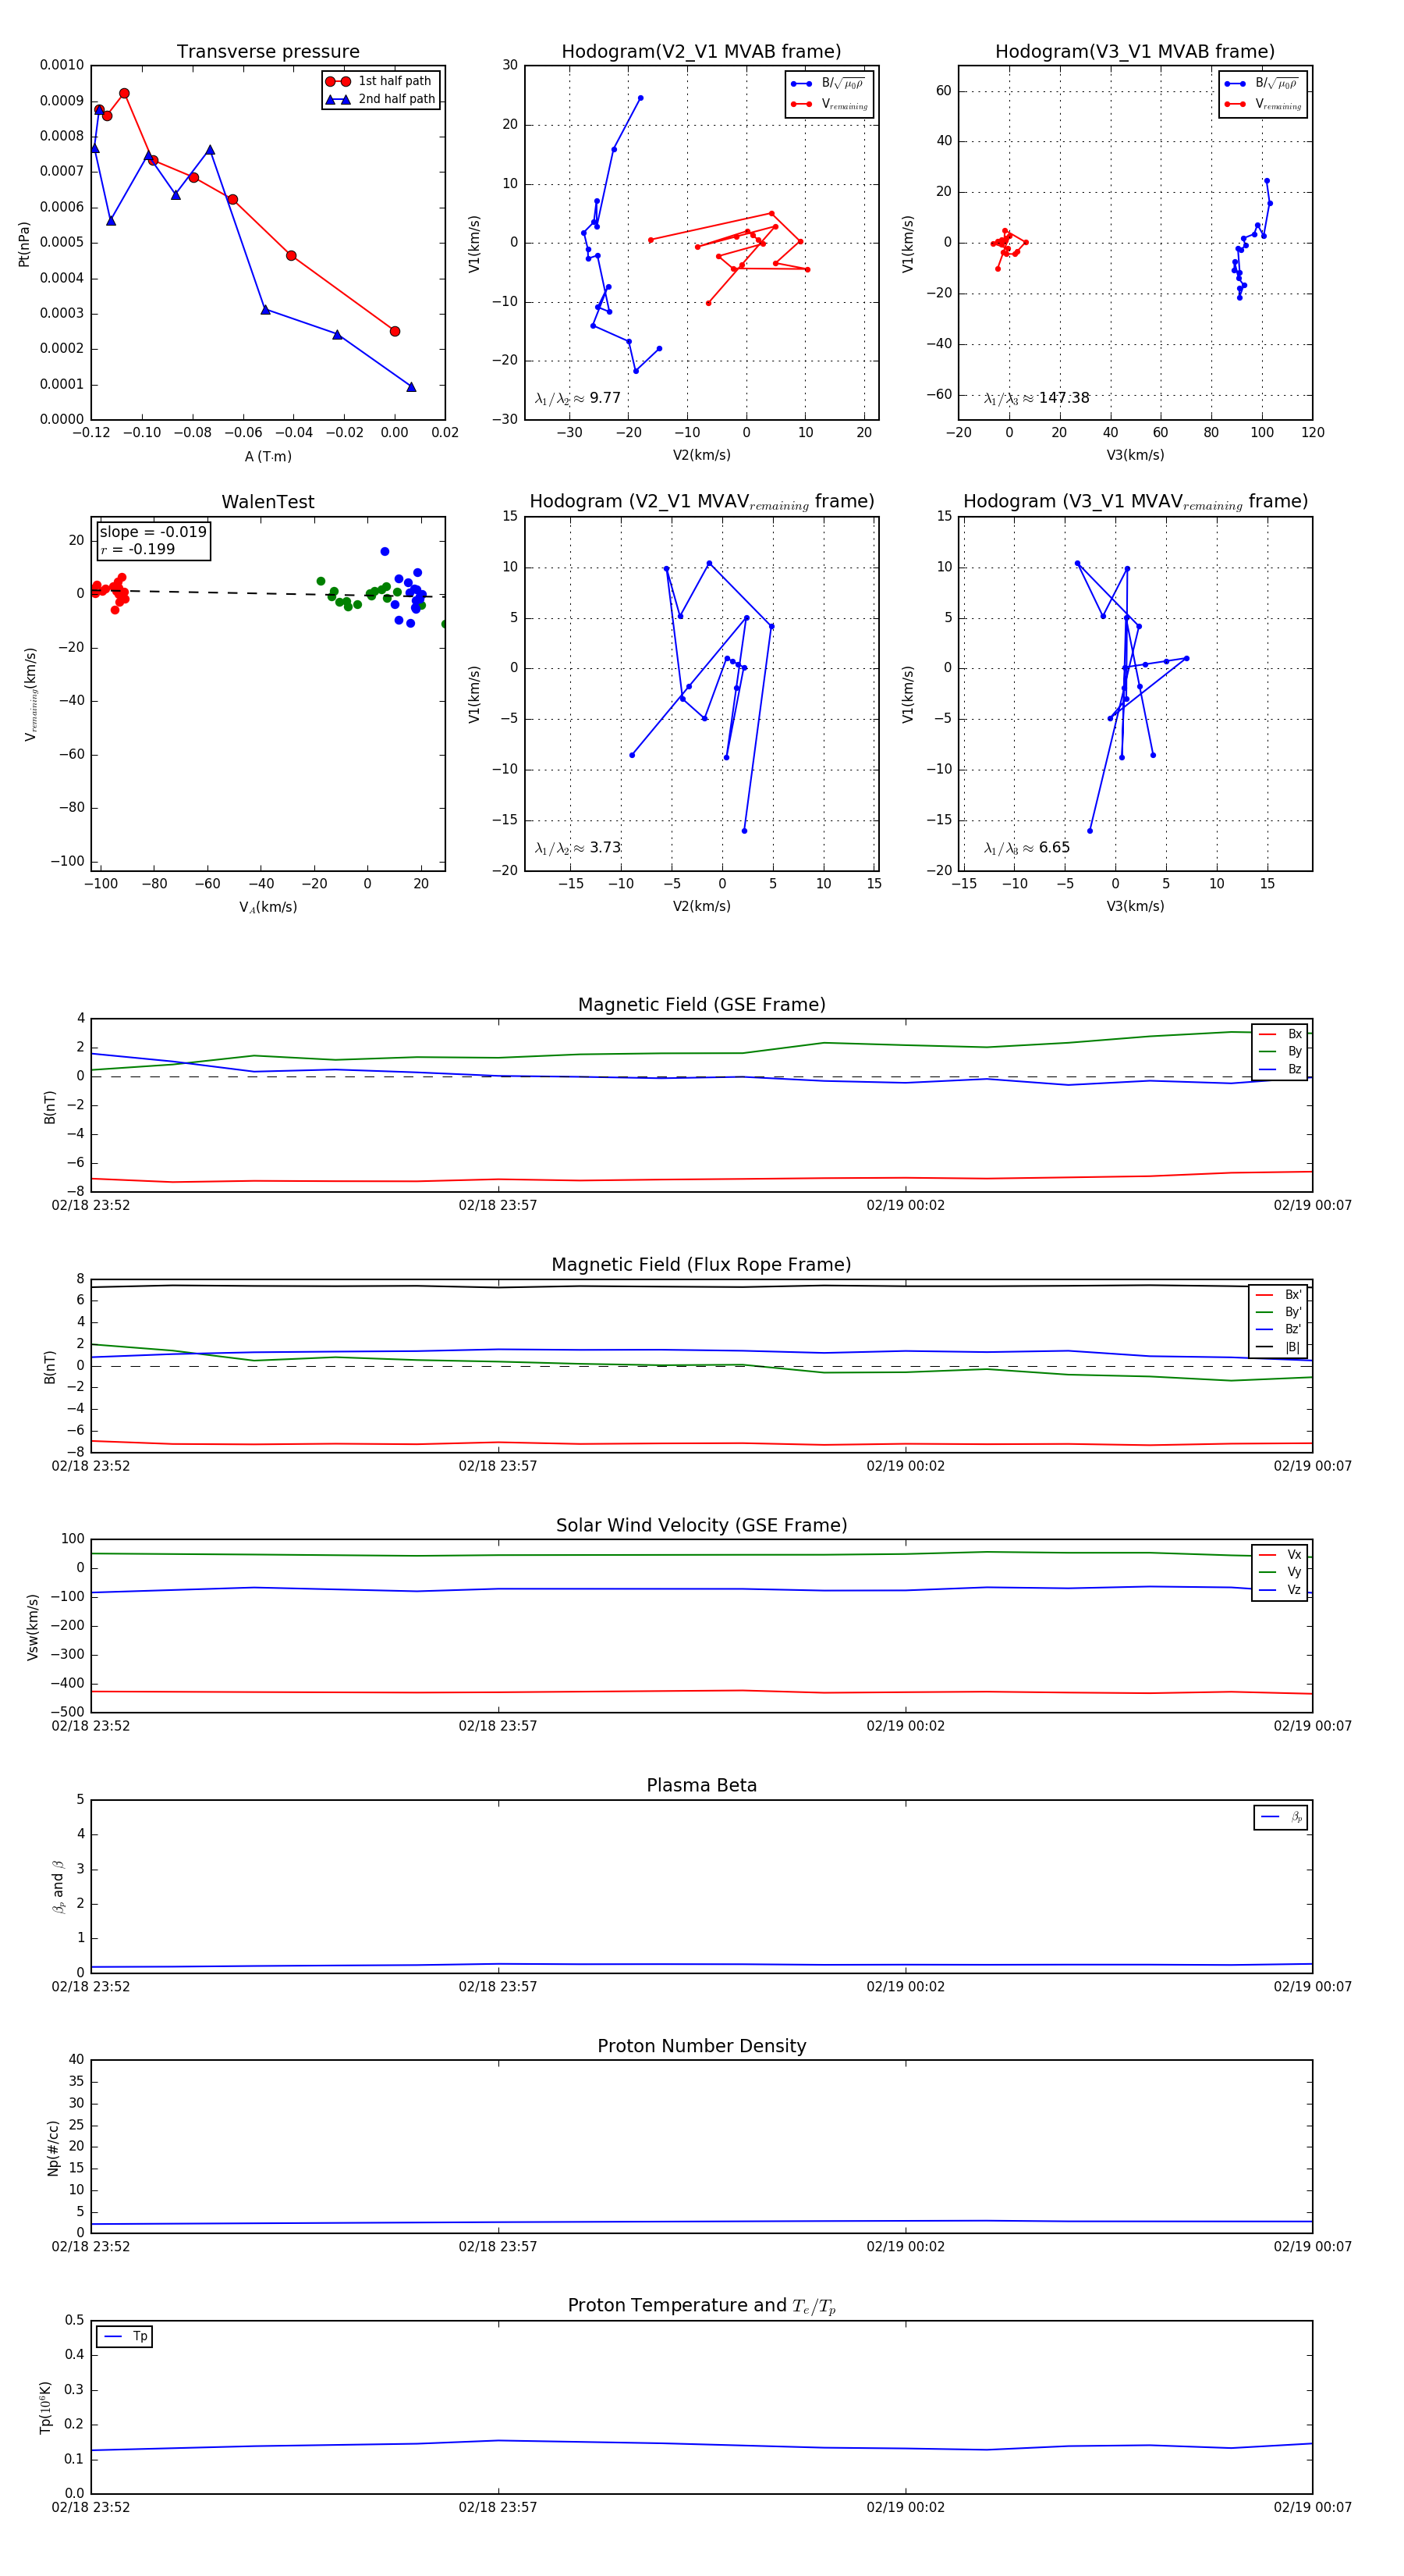This screenshot has height=2576, width=1404.
Task: Click the "Solar Wind Velocity (GSE Frame)" title
Action: [x=701, y=1526]
